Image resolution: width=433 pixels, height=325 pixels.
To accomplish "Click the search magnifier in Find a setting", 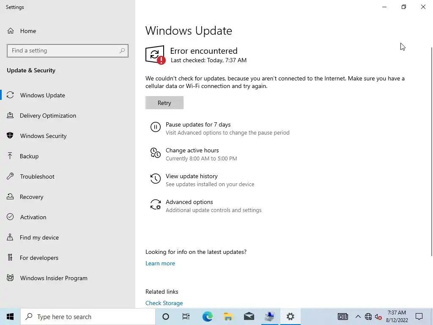I will click(x=122, y=51).
